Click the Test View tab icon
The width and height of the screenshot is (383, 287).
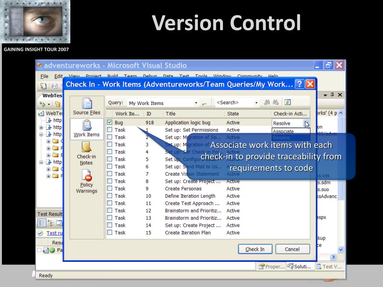[x=319, y=266]
